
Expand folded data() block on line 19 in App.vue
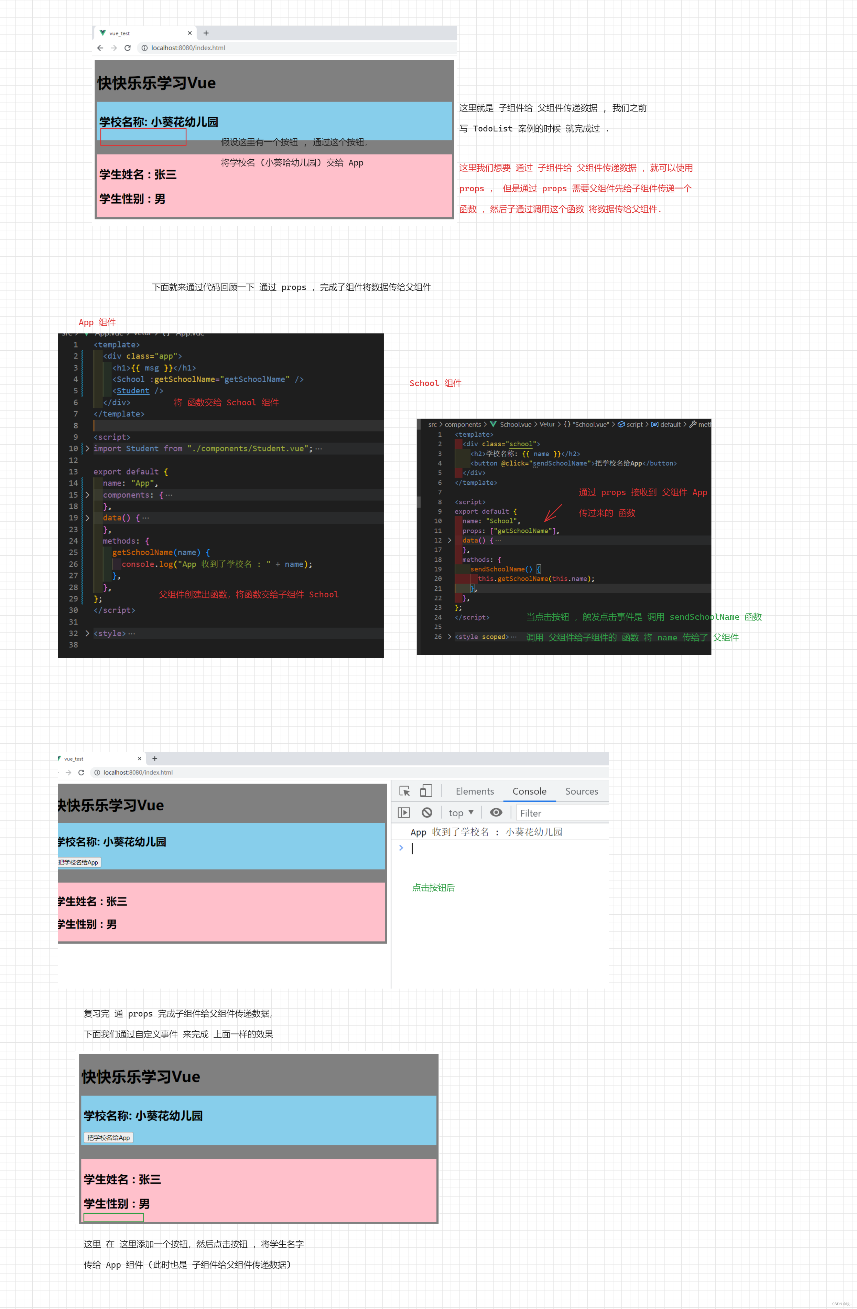[x=87, y=518]
